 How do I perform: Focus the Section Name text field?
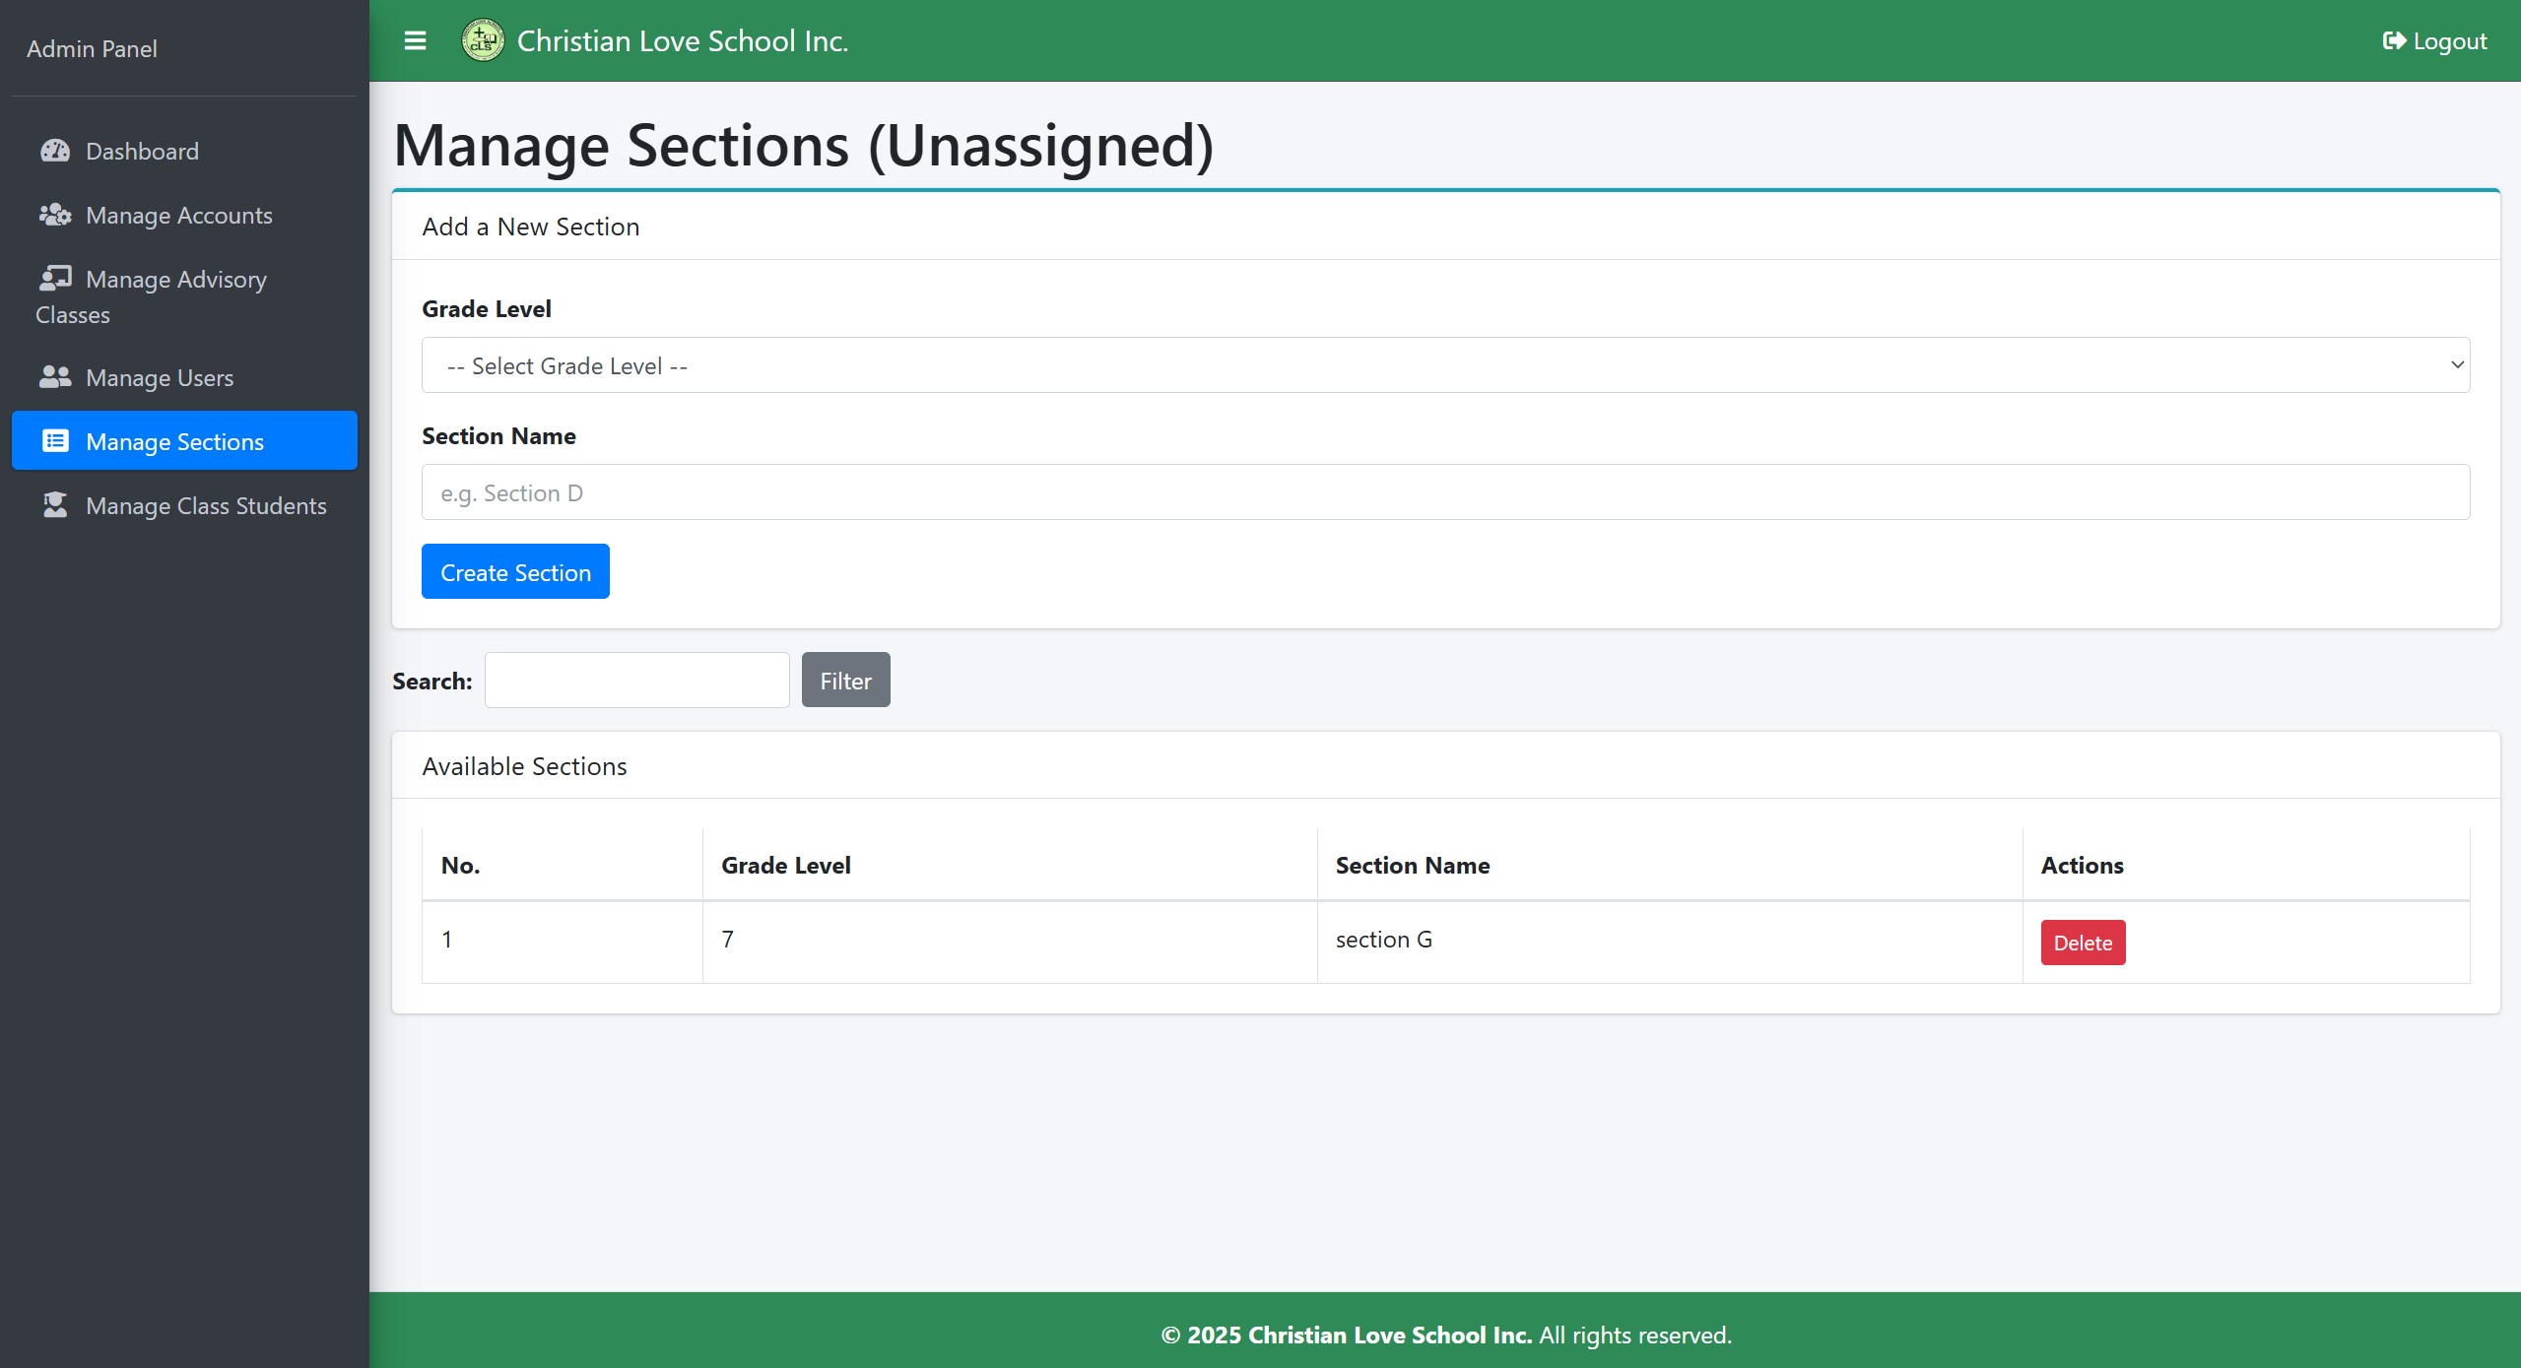[x=1444, y=492]
